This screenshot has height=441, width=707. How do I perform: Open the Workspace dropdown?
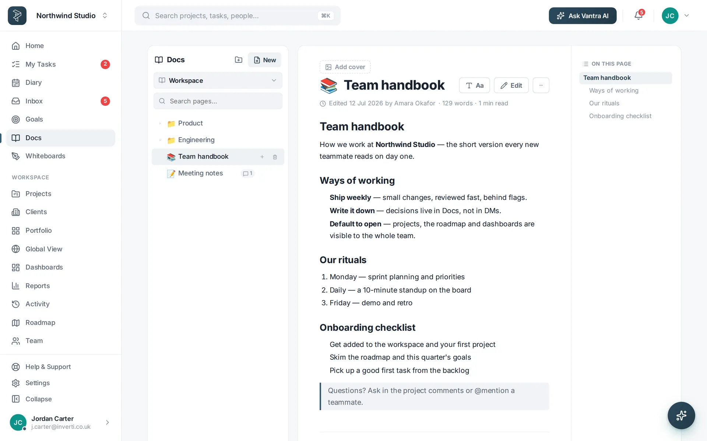[x=218, y=80]
